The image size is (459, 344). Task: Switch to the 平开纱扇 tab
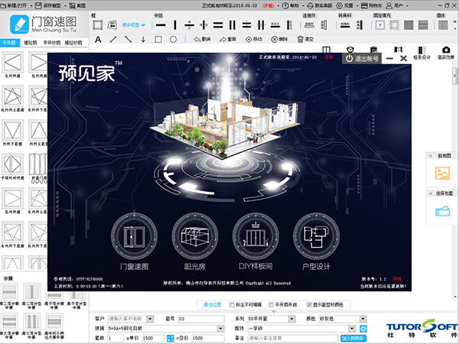pyautogui.click(x=52, y=43)
